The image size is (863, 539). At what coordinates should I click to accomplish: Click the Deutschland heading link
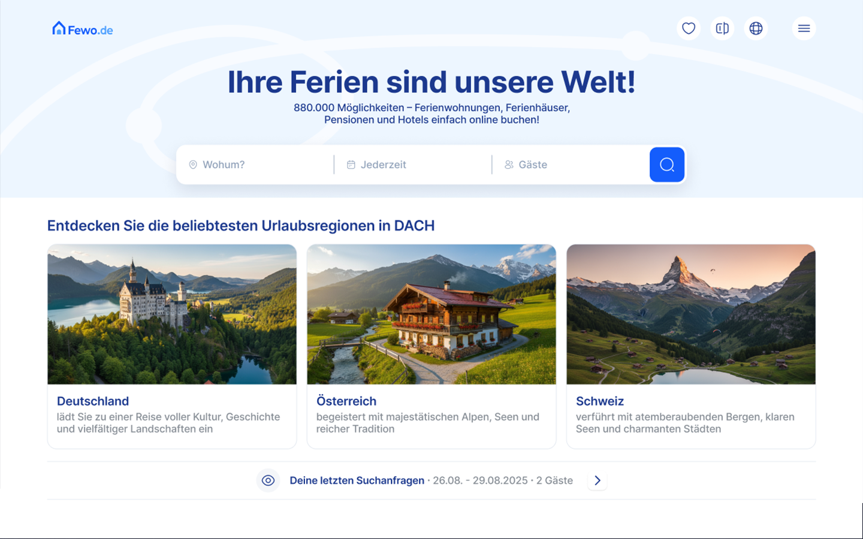point(93,401)
